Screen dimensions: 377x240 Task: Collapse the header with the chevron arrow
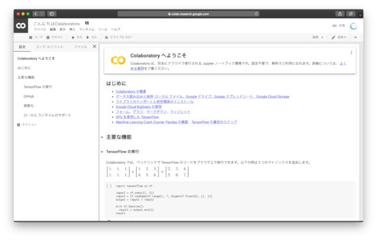coord(355,37)
